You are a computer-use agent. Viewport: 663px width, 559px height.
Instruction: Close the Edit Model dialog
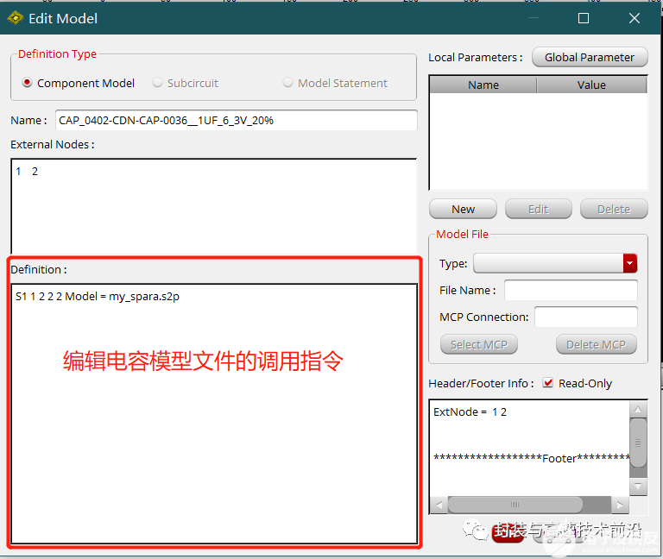click(x=635, y=18)
